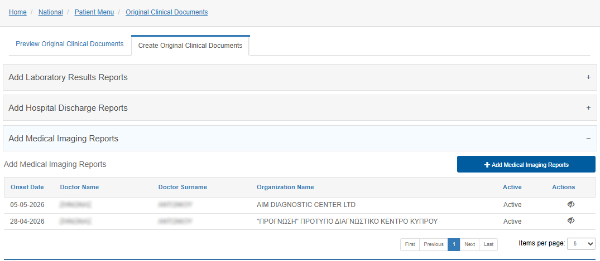This screenshot has width=600, height=261.
Task: Go to the First pagination page
Action: coord(410,244)
